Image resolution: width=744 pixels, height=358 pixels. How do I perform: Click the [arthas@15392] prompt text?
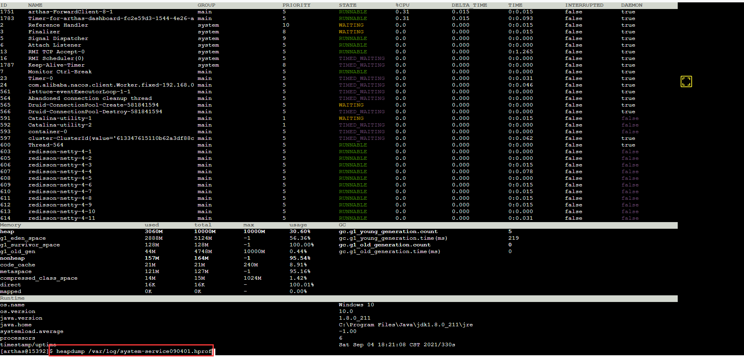point(25,351)
